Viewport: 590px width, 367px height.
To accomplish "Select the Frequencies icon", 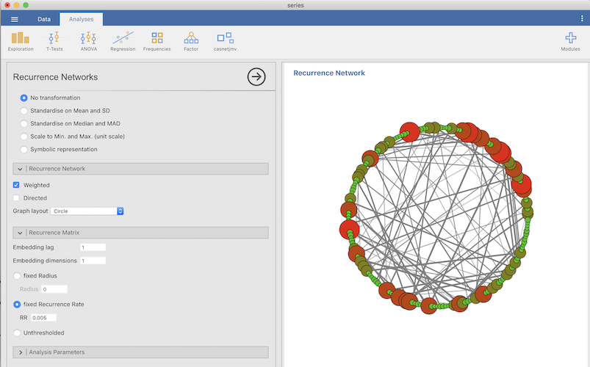I will pyautogui.click(x=157, y=40).
